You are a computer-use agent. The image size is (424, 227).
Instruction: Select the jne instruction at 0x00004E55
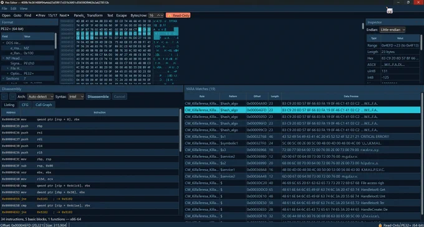[x=90, y=198]
